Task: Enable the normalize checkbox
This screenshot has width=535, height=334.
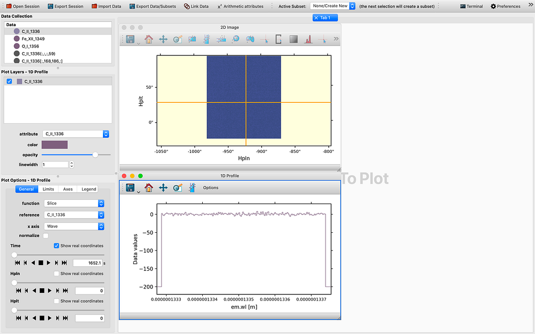Action: pyautogui.click(x=46, y=236)
